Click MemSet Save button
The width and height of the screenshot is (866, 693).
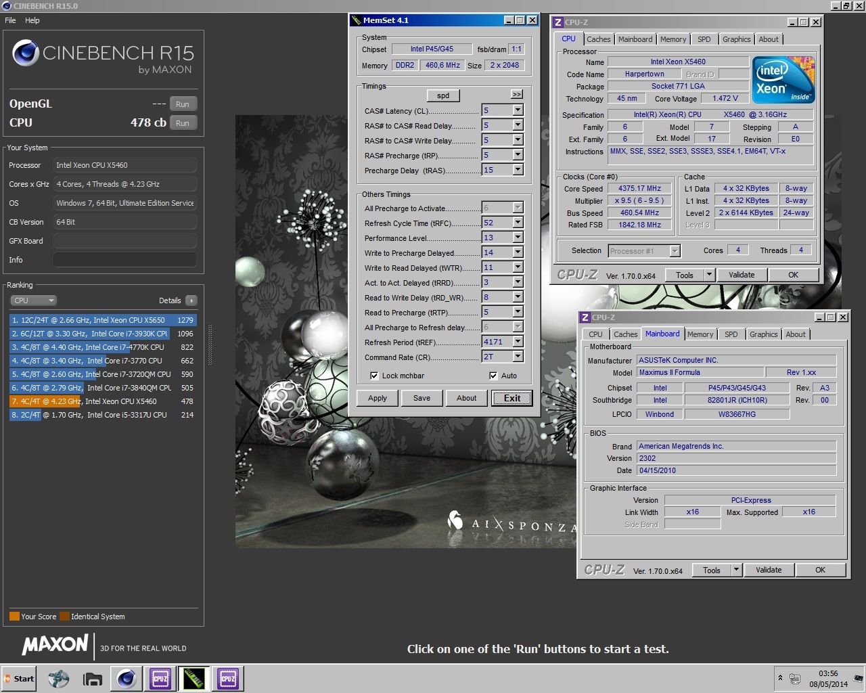[421, 398]
